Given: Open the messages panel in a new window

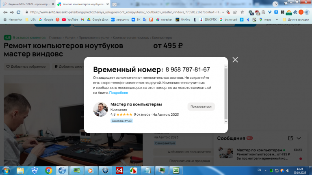Looking at the screenshot, I should [290, 138].
